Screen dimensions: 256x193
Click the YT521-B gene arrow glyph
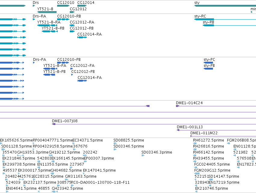pos(47,12)
